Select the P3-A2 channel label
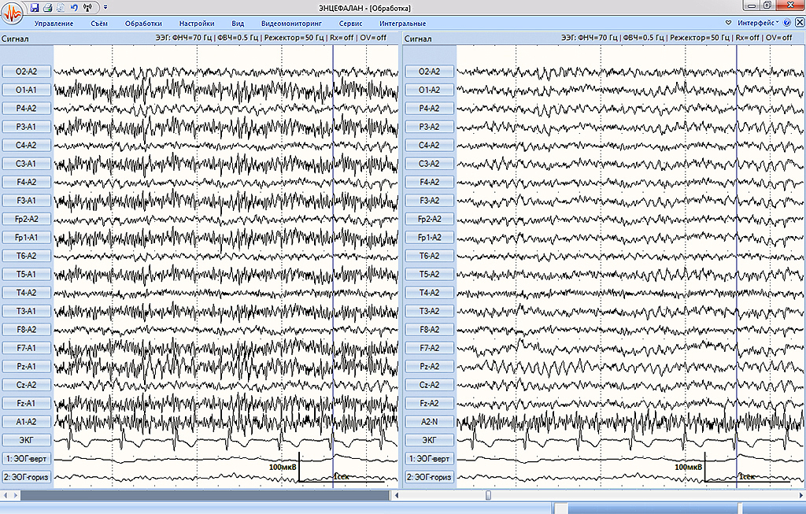Viewport: 806px width, 514px height. 429,127
